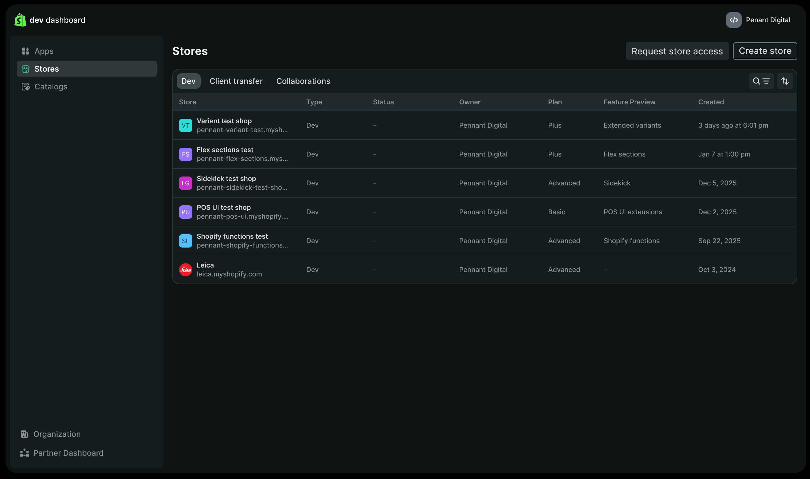Open the sort stores arrows icon

(785, 81)
